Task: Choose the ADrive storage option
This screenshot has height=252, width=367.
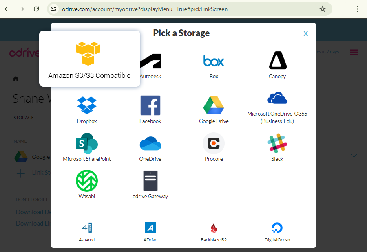Action: point(150,232)
